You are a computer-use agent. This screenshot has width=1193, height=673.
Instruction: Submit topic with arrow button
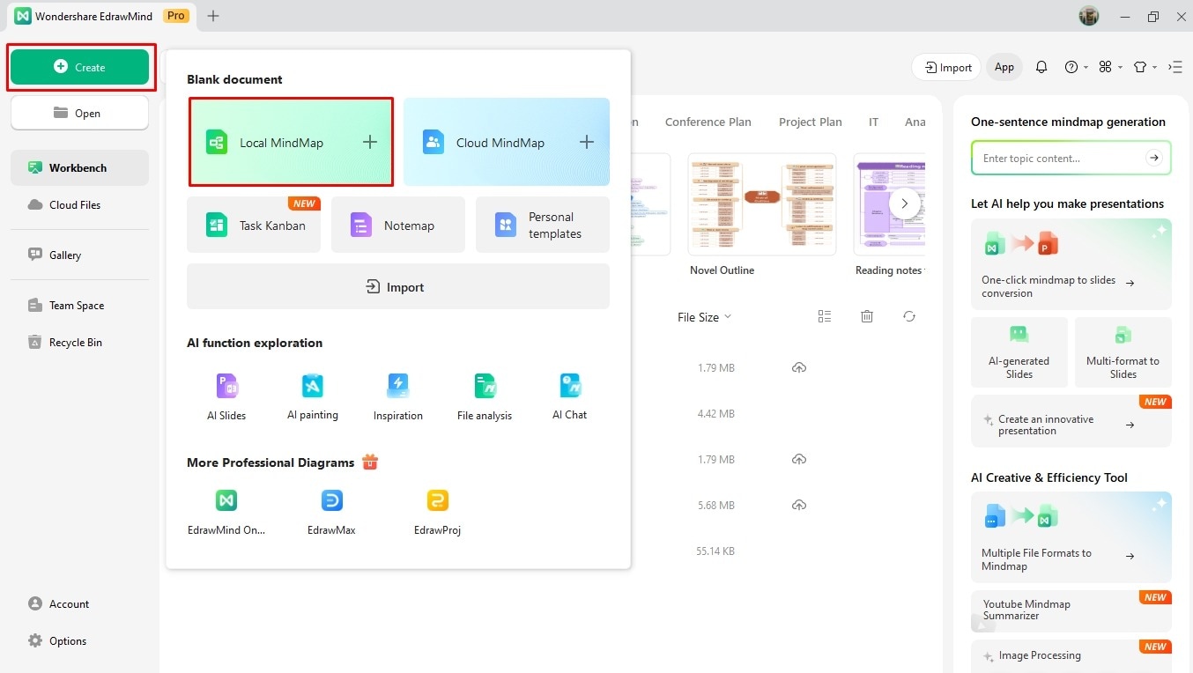(1153, 158)
